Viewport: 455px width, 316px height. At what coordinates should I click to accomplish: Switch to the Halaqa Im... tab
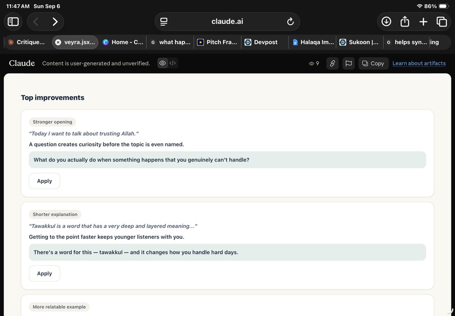point(313,42)
